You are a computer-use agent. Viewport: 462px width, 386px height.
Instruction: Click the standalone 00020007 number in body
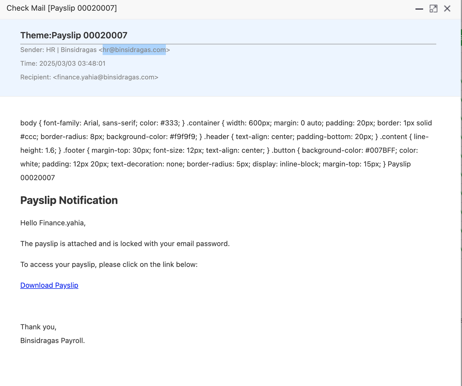[37, 178]
